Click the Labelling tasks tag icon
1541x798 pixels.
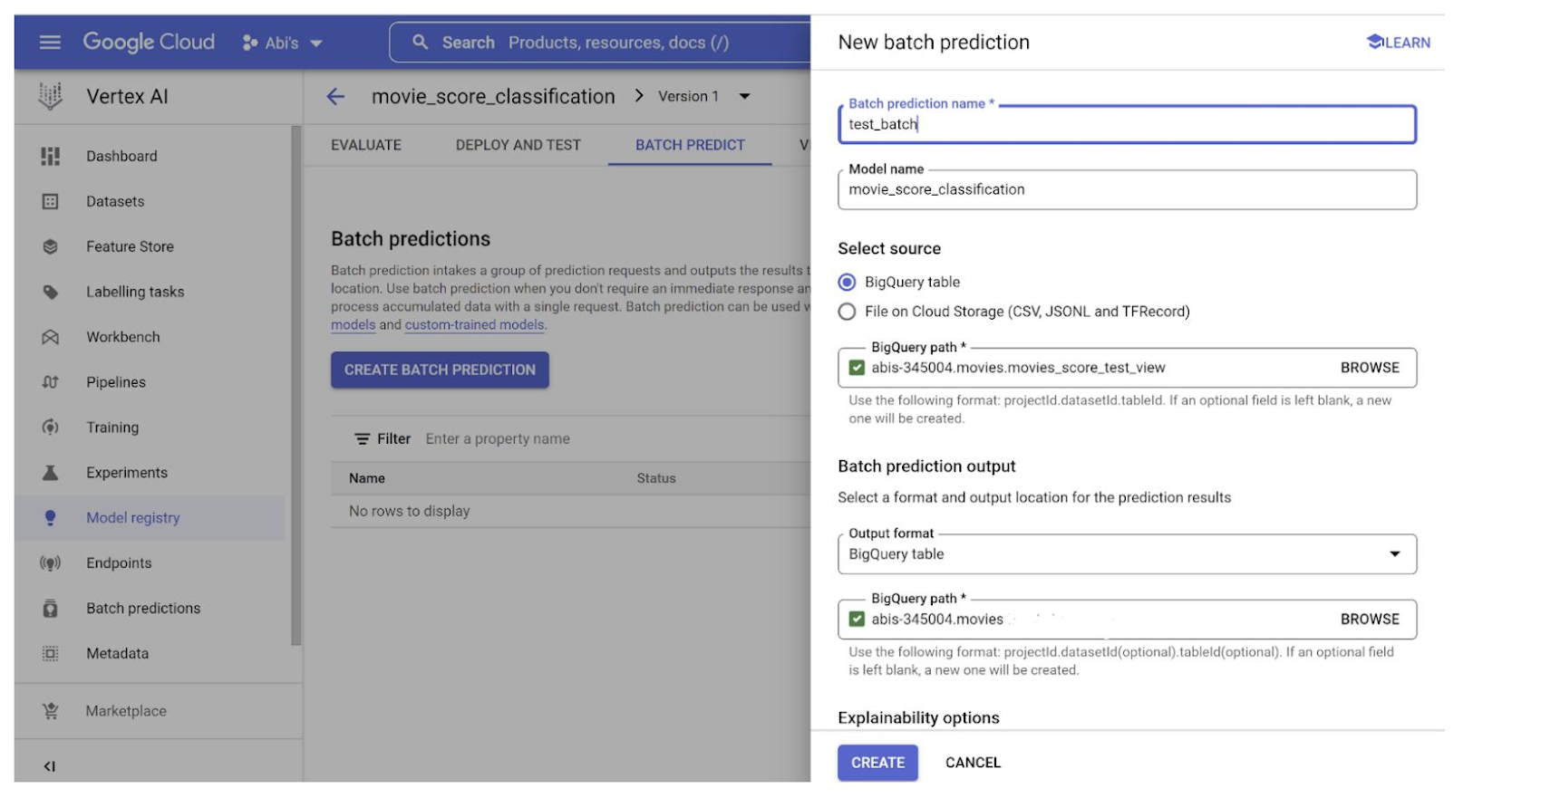click(51, 292)
